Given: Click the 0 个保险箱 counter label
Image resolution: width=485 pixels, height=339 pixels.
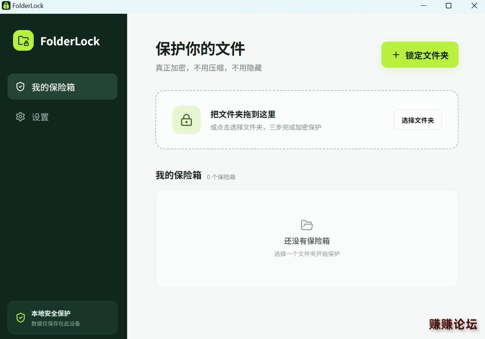Looking at the screenshot, I should click(221, 177).
